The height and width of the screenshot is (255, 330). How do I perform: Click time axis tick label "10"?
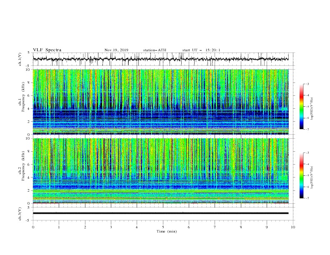pos(293,227)
